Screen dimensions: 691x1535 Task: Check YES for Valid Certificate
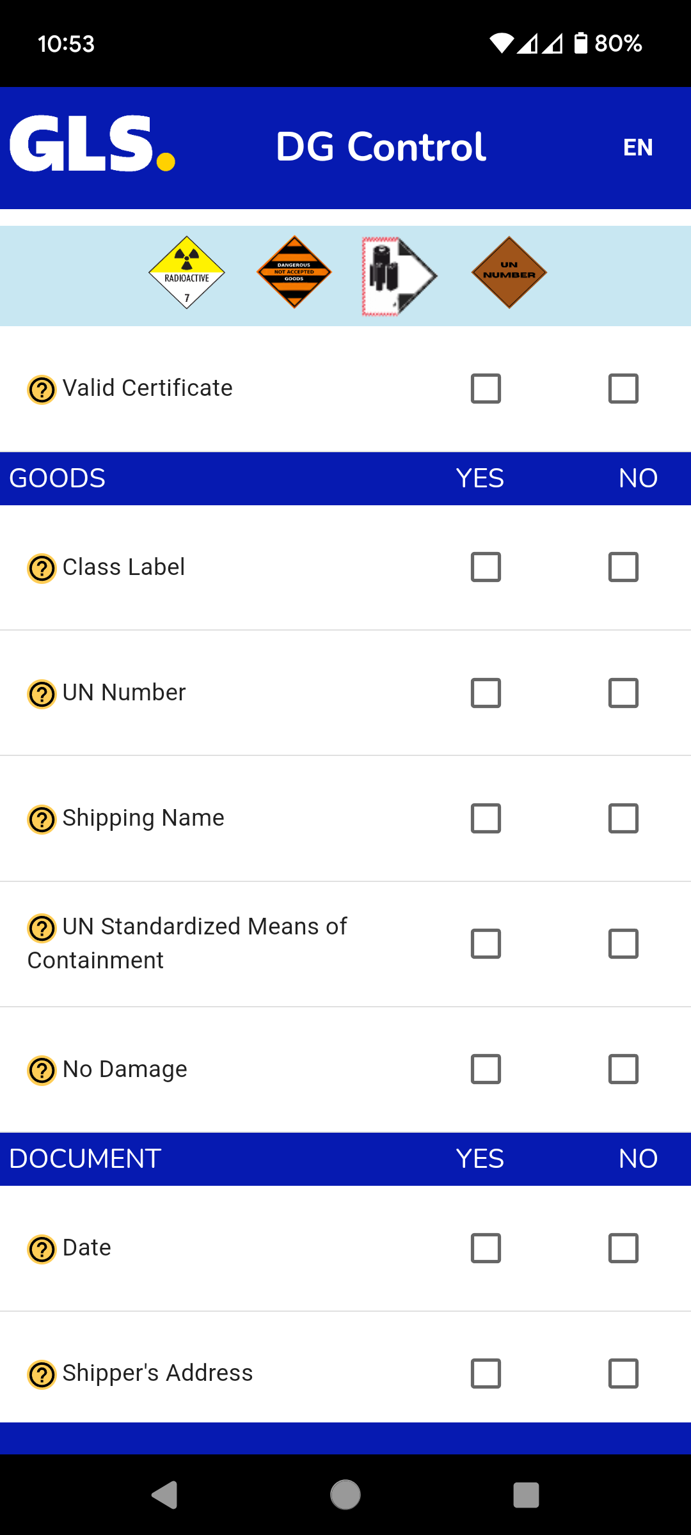pyautogui.click(x=486, y=388)
